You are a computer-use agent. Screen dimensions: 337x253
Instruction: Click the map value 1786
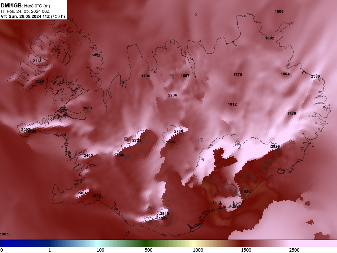(292, 113)
